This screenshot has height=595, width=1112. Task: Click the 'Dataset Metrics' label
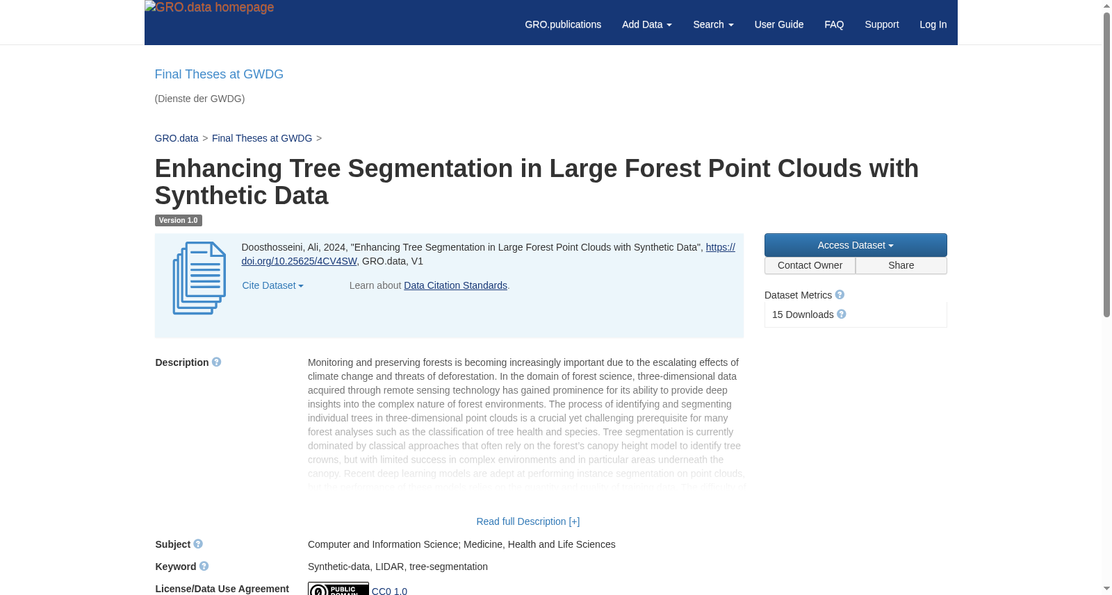(x=798, y=295)
